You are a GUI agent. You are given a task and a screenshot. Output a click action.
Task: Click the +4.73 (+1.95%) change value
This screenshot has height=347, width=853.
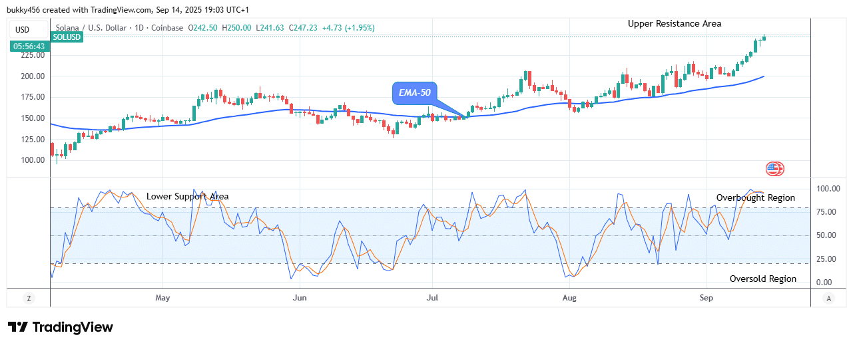point(348,28)
